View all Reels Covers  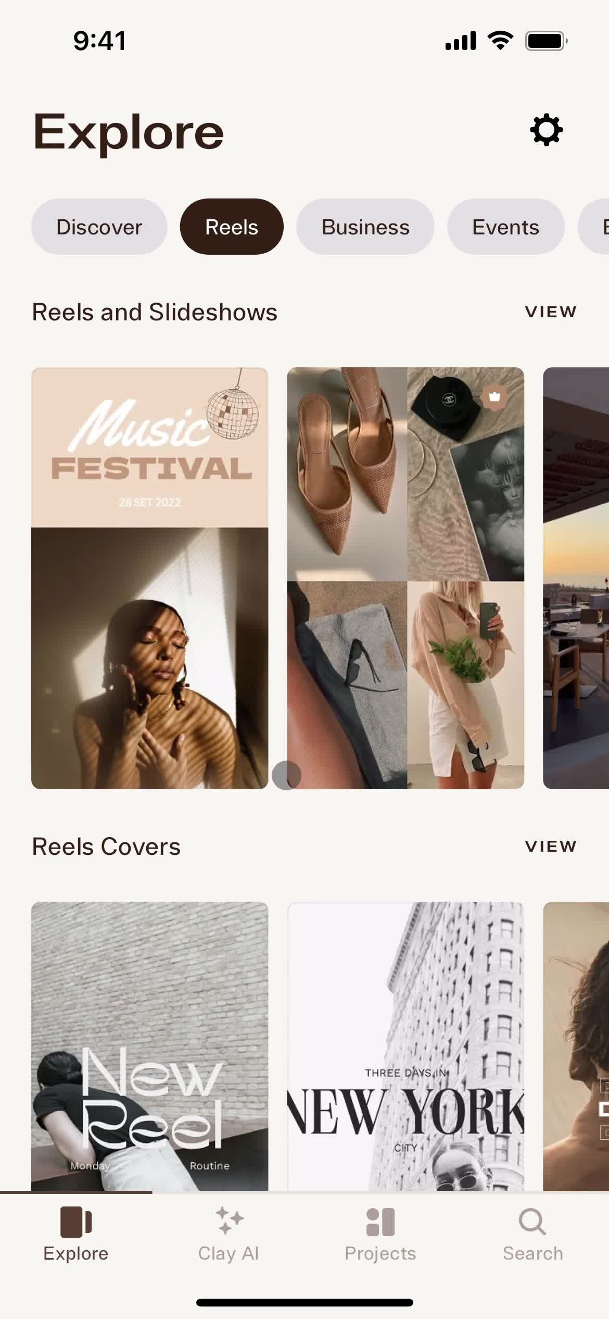click(x=551, y=847)
